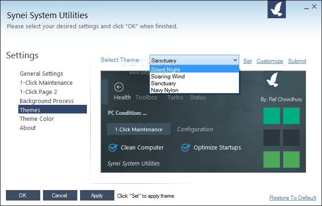The image size is (322, 206).
Task: Click the bottom-right green swatch
Action: click(x=291, y=160)
